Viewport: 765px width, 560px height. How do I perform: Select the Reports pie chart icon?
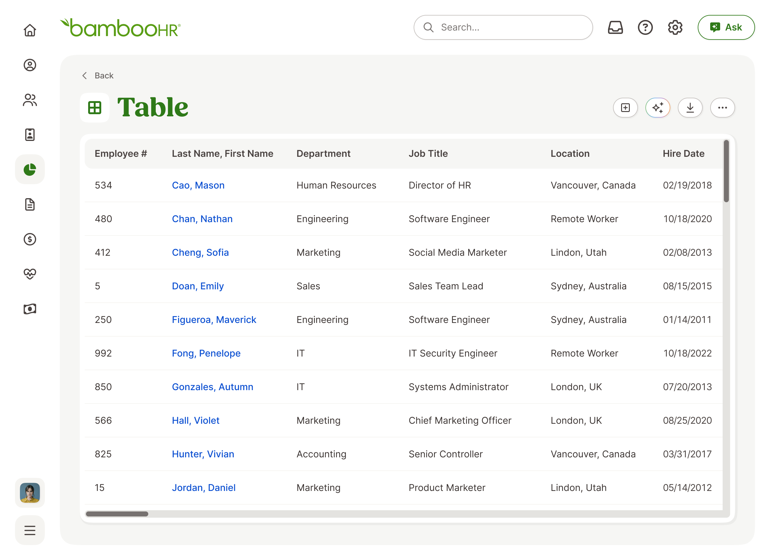point(30,170)
